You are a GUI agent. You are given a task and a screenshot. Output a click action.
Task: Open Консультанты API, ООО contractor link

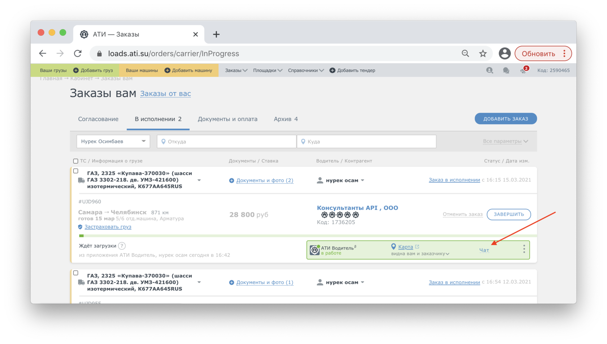click(357, 208)
